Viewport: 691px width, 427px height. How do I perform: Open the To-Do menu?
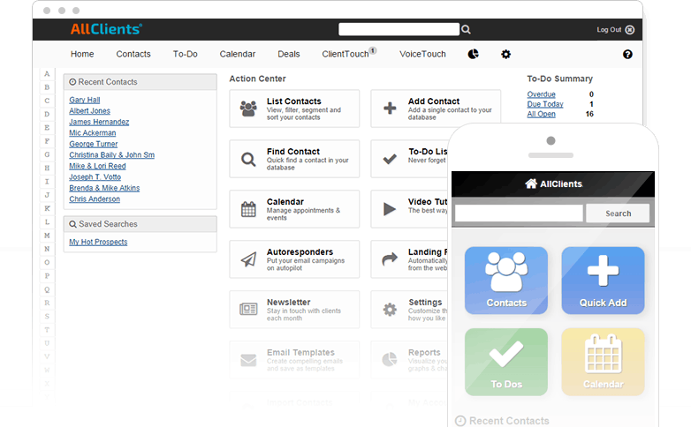[x=185, y=54]
